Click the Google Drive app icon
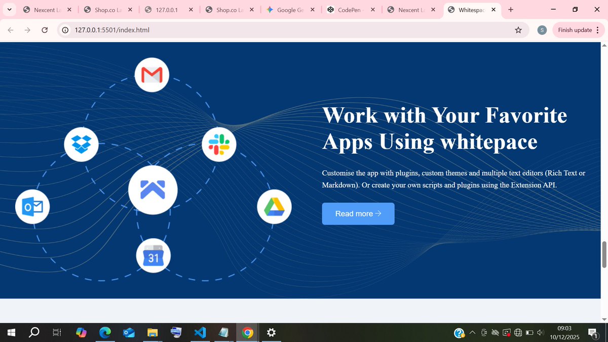 tap(275, 206)
